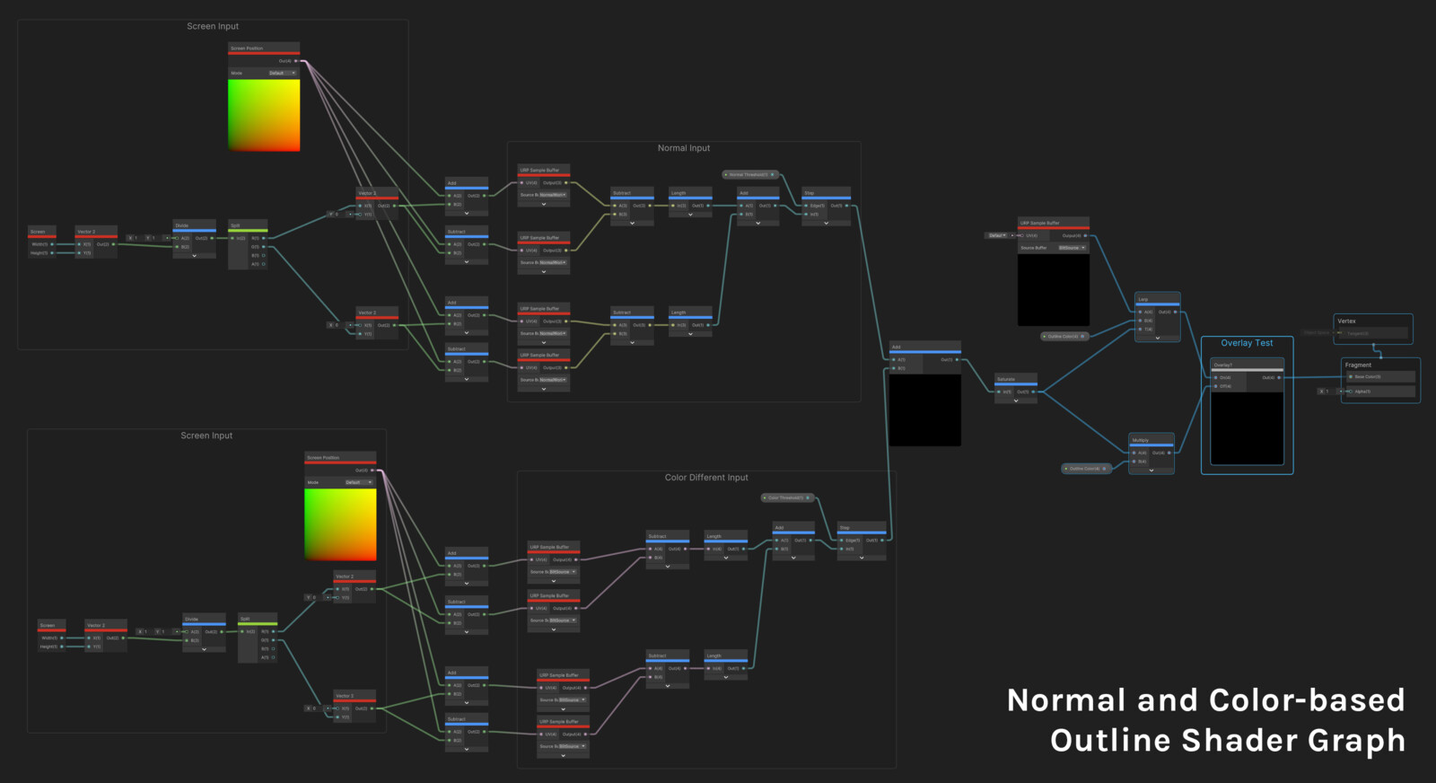
Task: Click Out(1) port of Normal Input Step node
Action: click(x=847, y=206)
